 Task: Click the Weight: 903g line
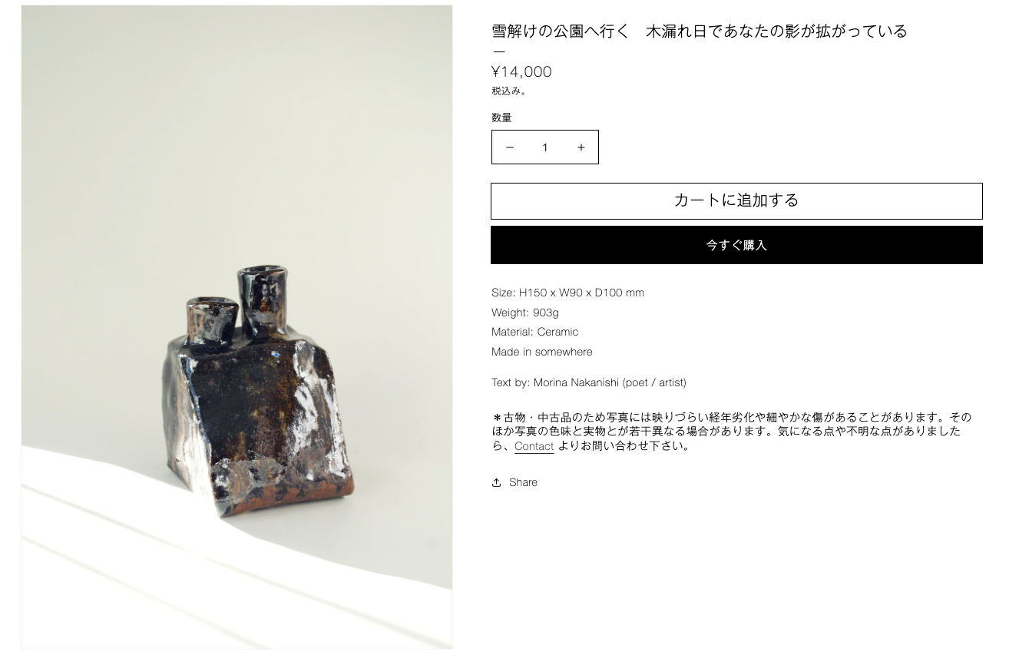pyautogui.click(x=525, y=313)
